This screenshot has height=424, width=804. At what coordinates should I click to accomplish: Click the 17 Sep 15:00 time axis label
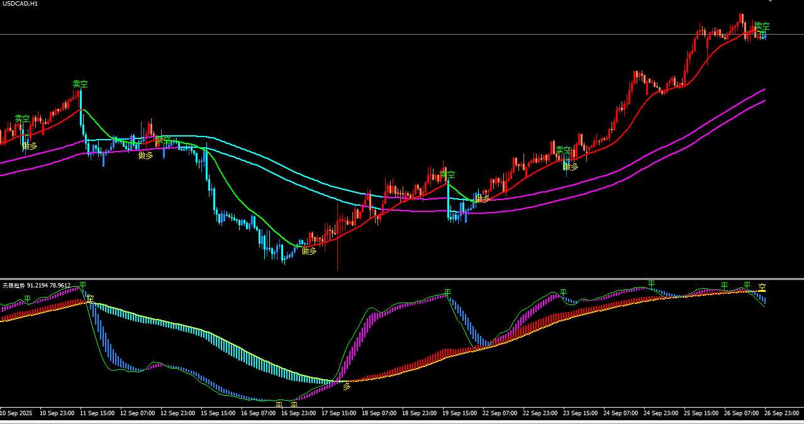(x=338, y=413)
